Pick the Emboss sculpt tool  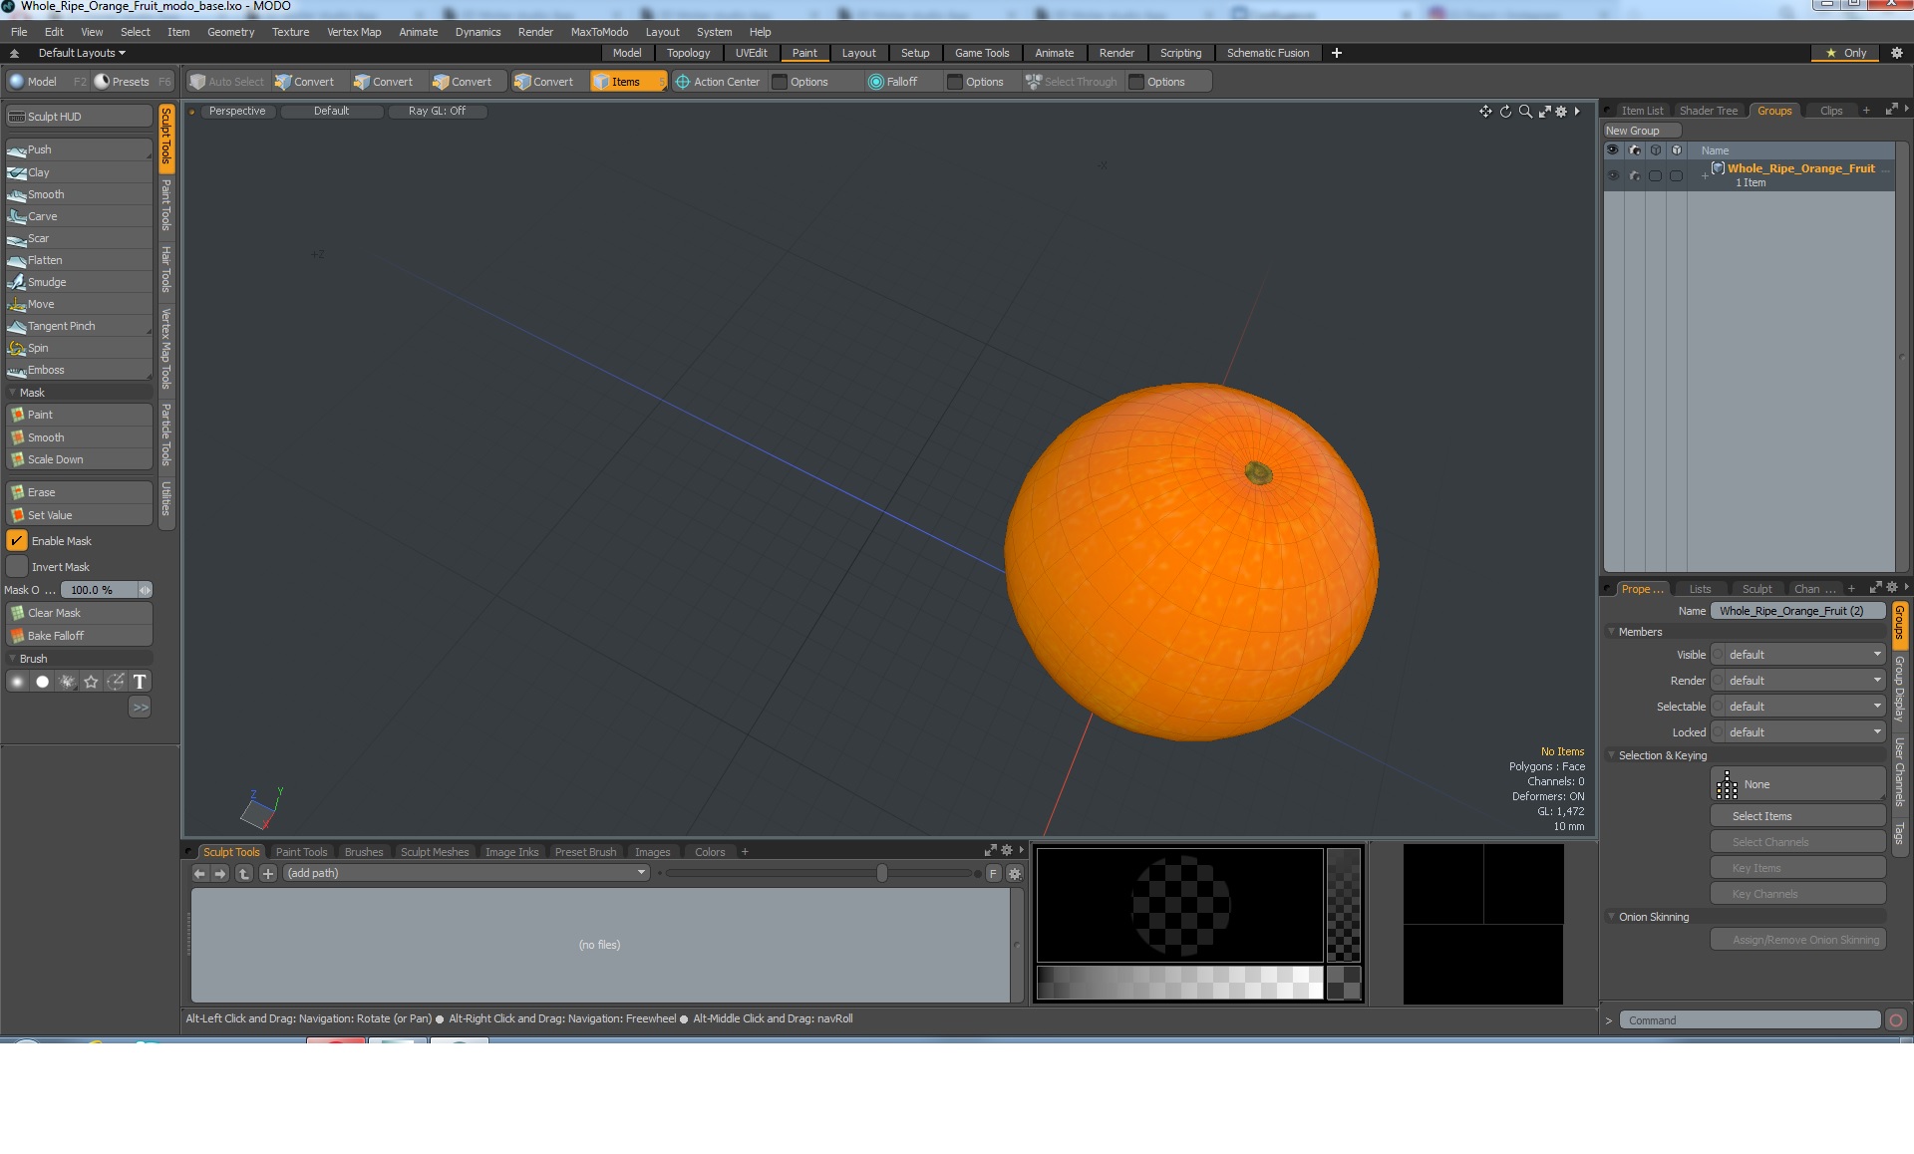(46, 370)
